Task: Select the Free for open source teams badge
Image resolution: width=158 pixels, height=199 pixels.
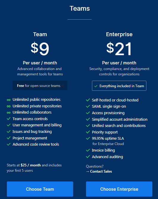Action: pos(40,85)
